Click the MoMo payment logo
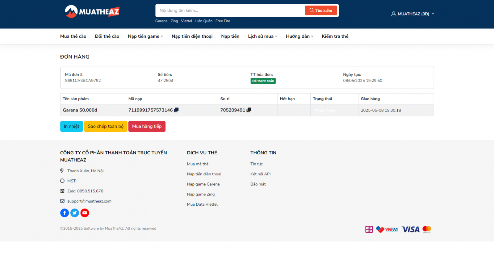The image size is (494, 268). tap(369, 229)
